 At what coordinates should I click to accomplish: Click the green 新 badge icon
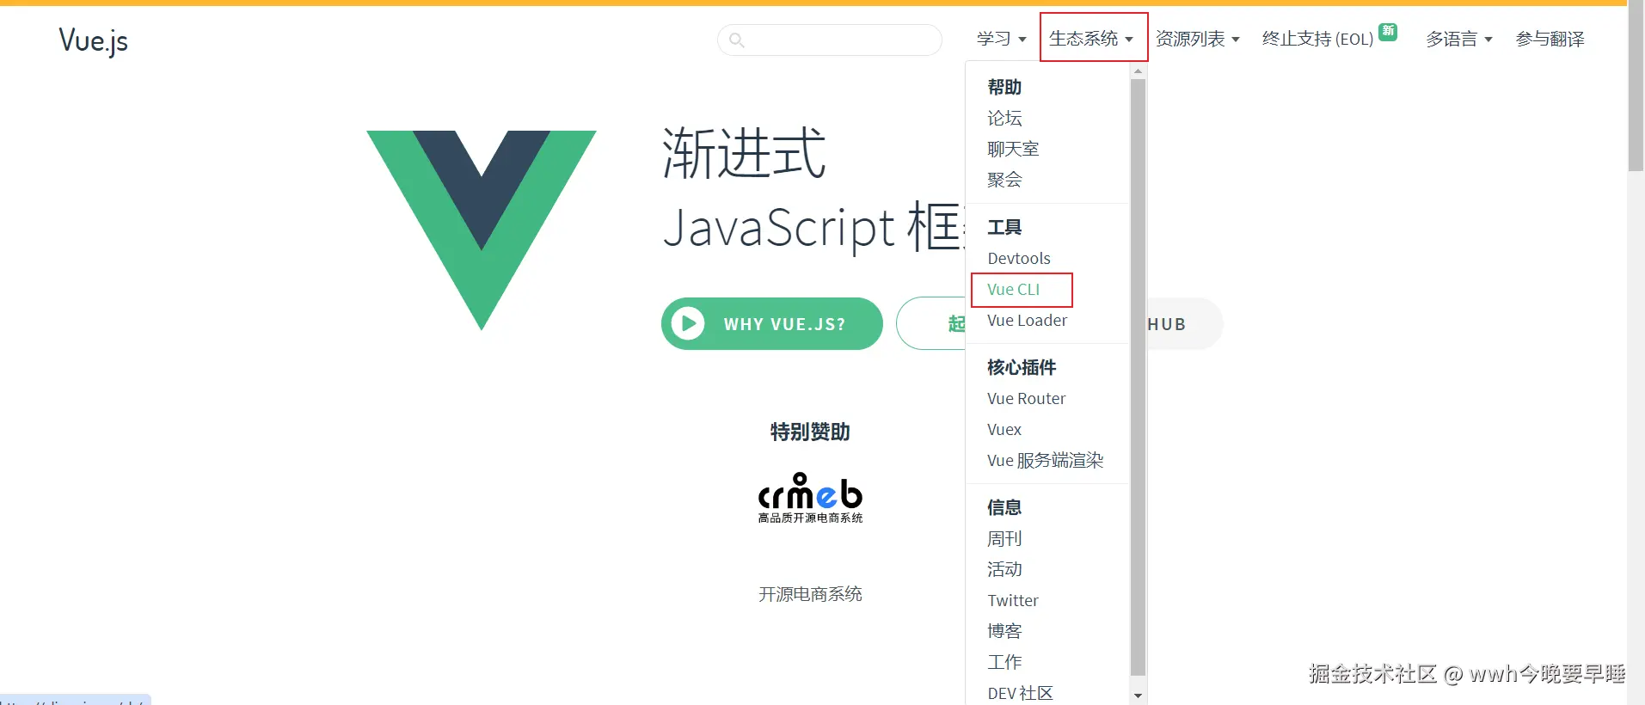click(x=1388, y=32)
